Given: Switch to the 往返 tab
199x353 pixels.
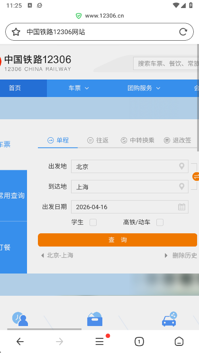Looking at the screenshot, I should click(98, 141).
